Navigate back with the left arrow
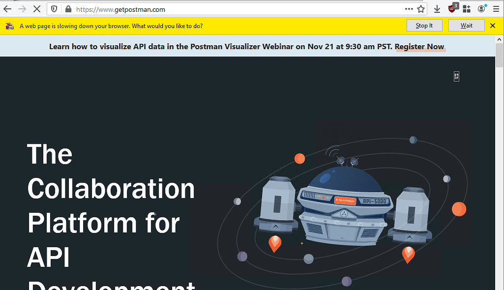Image resolution: width=504 pixels, height=290 pixels. (x=7, y=8)
